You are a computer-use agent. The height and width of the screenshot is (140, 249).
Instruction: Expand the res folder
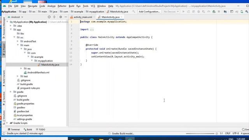coord(21,68)
